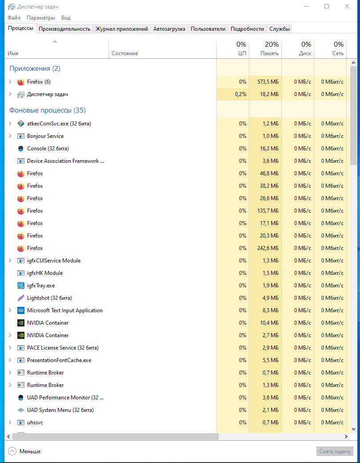Click the igfxTray.exe icon

20,286
